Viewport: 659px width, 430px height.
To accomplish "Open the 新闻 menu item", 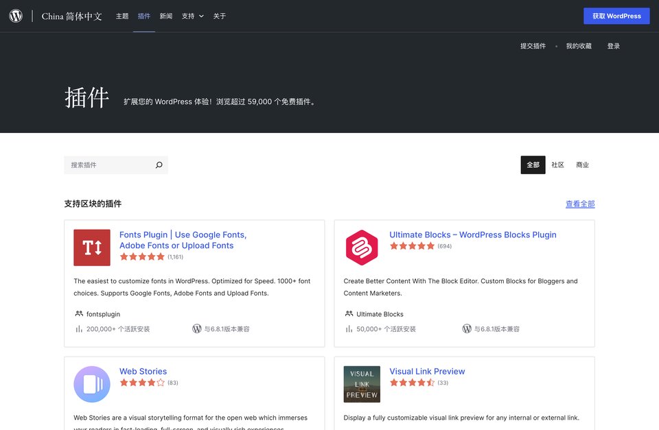I will [166, 16].
